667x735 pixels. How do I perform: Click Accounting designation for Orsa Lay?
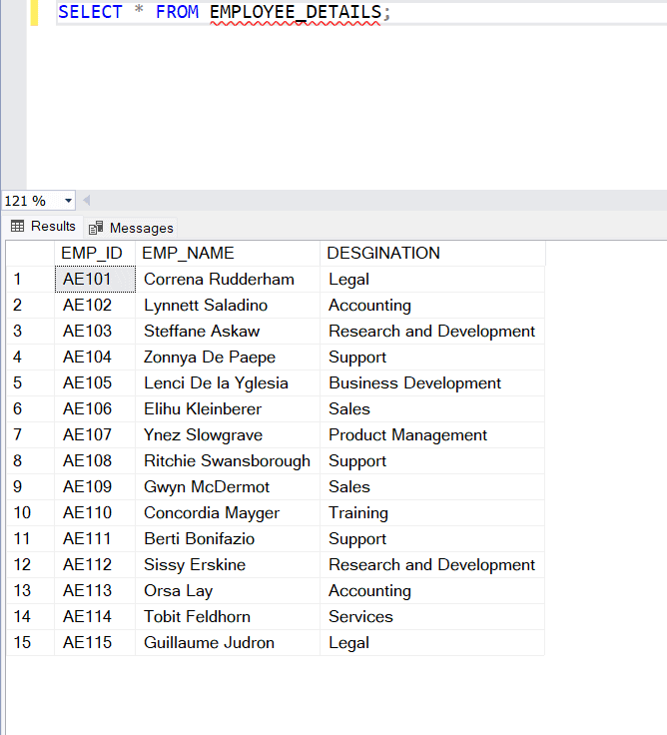coord(432,590)
